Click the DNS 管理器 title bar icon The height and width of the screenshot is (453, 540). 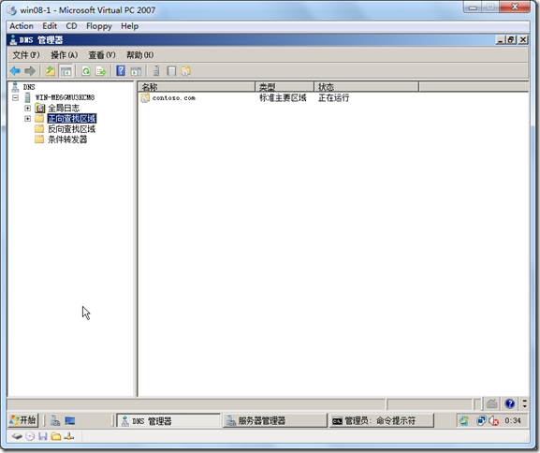[x=13, y=40]
